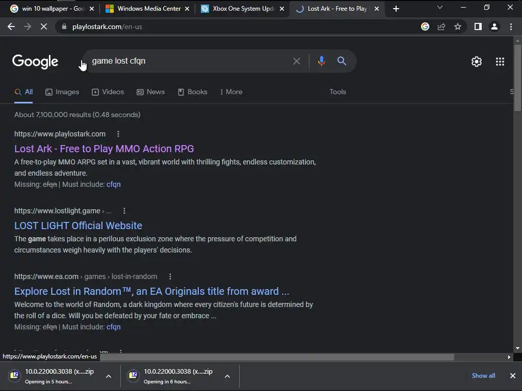Click the horizontal scrollbar thumb
The height and width of the screenshot is (391, 522).
click(x=277, y=357)
